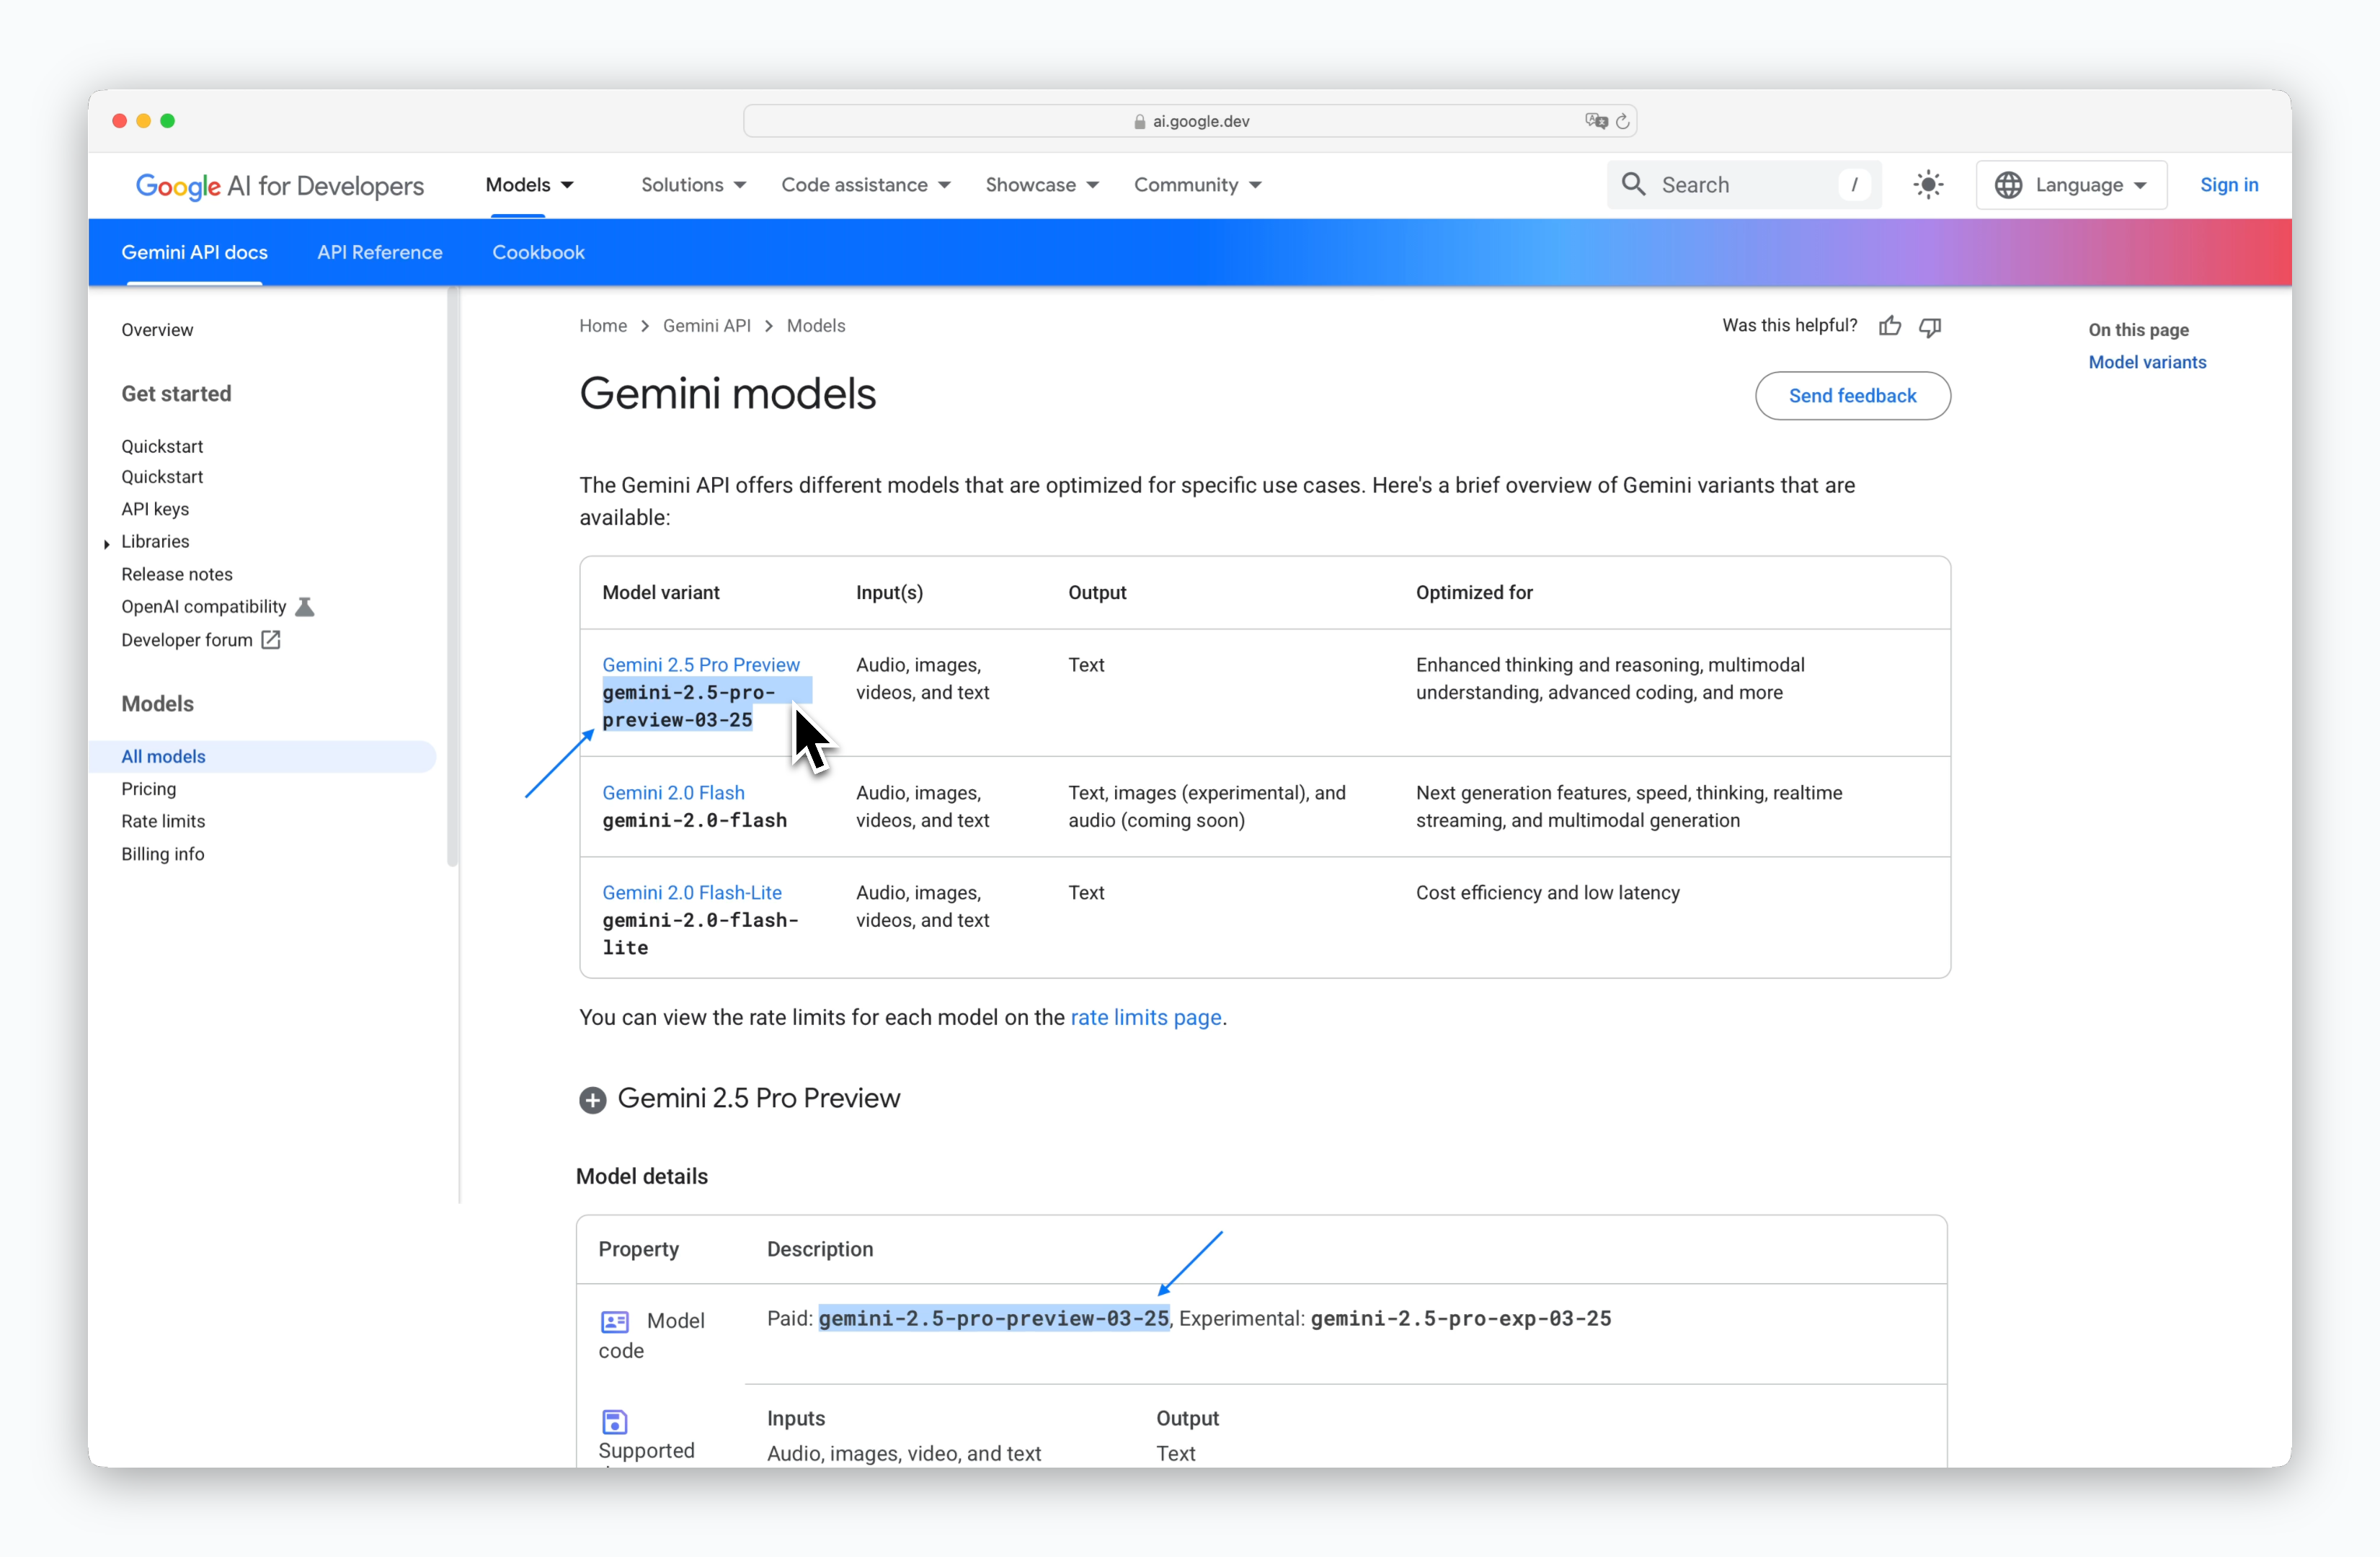Open the Language dropdown
Viewport: 2380px width, 1557px height.
point(2071,185)
